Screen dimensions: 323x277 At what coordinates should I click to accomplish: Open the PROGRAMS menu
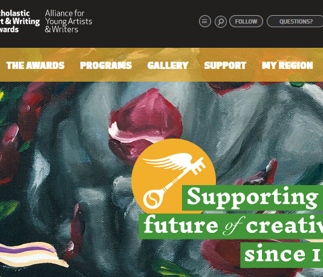tap(106, 65)
